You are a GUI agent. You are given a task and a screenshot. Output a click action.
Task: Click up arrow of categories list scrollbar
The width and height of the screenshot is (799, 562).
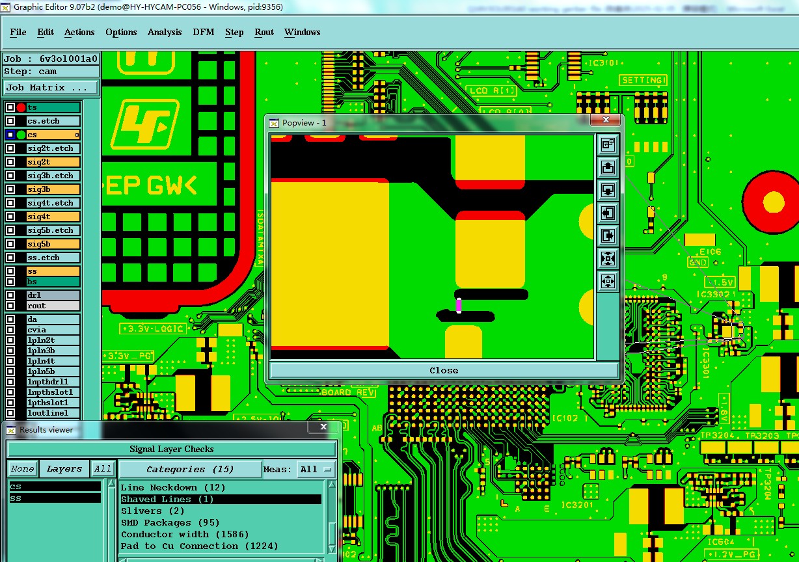332,486
